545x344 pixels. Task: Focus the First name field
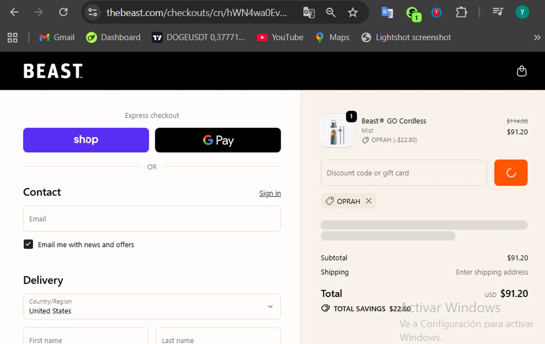click(x=86, y=336)
